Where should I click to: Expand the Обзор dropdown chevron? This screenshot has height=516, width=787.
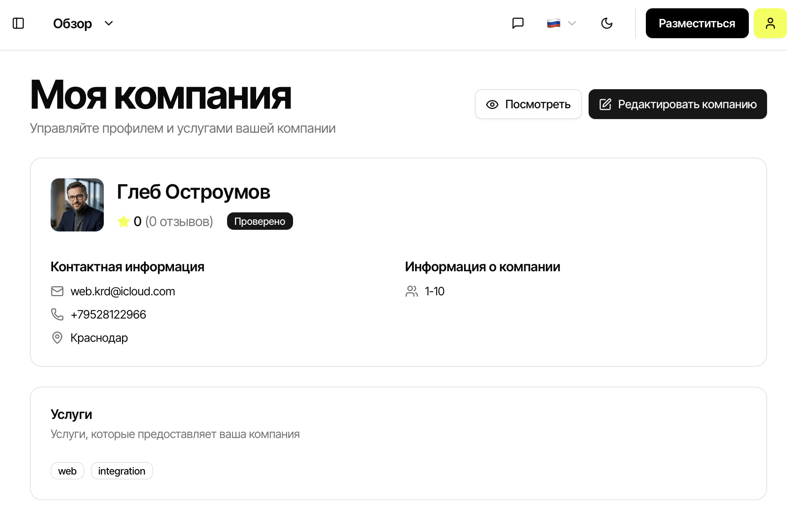[109, 23]
